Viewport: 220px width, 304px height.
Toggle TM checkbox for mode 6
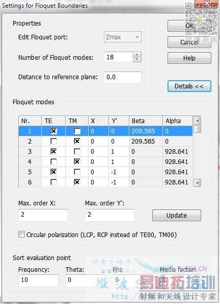77,182
